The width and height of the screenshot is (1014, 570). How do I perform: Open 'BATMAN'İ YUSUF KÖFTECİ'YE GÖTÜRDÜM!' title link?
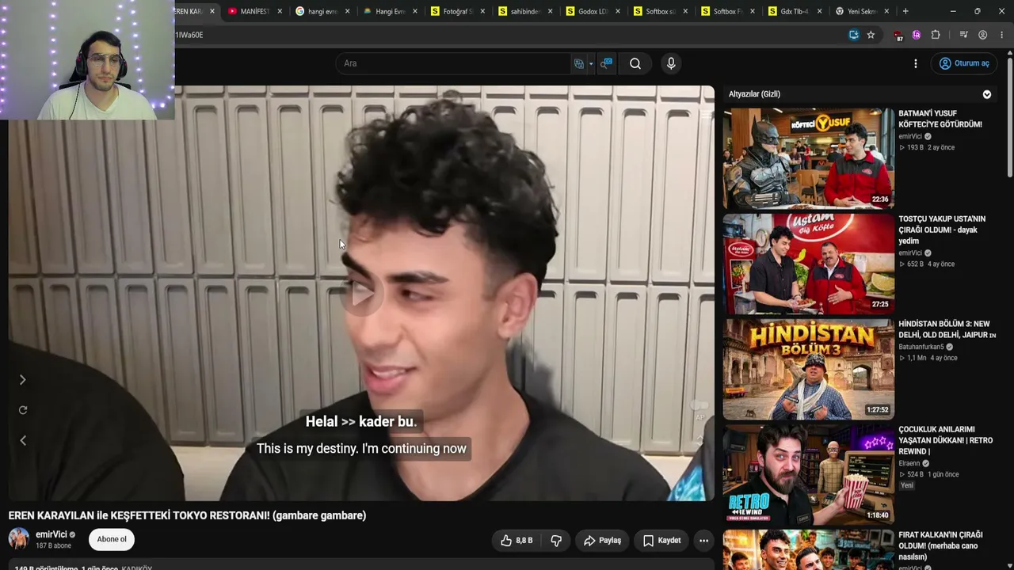click(x=940, y=119)
